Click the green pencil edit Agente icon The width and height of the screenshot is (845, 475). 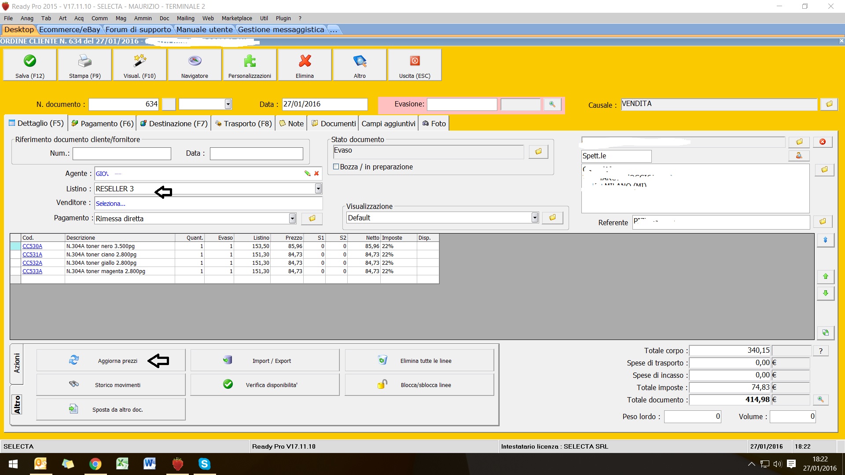tap(307, 173)
